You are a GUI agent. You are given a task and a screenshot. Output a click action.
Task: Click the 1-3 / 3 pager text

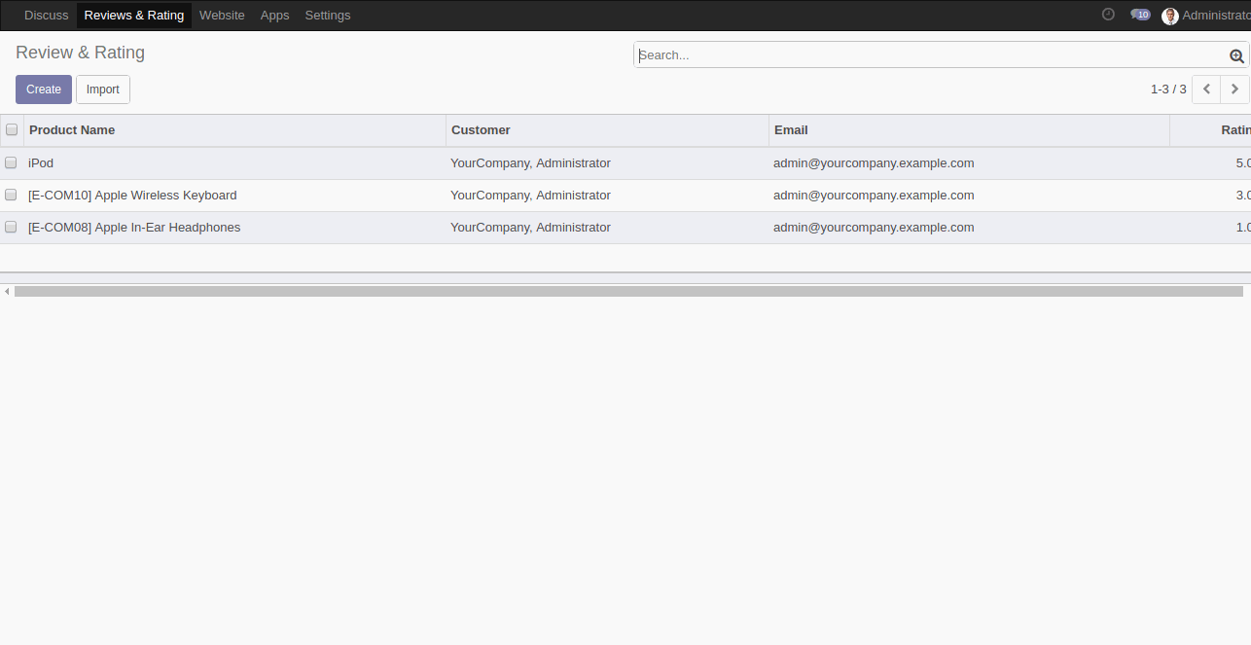[1168, 90]
